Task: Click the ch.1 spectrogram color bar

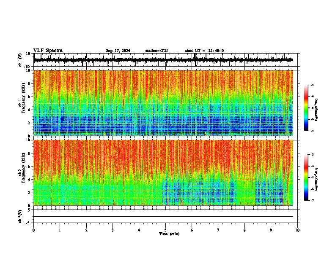Action: pyautogui.click(x=306, y=108)
